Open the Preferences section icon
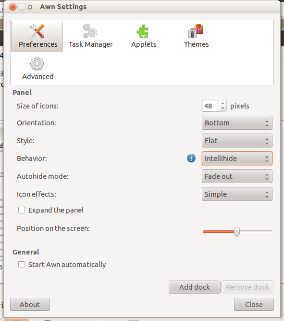This screenshot has width=284, height=321. pos(37,31)
